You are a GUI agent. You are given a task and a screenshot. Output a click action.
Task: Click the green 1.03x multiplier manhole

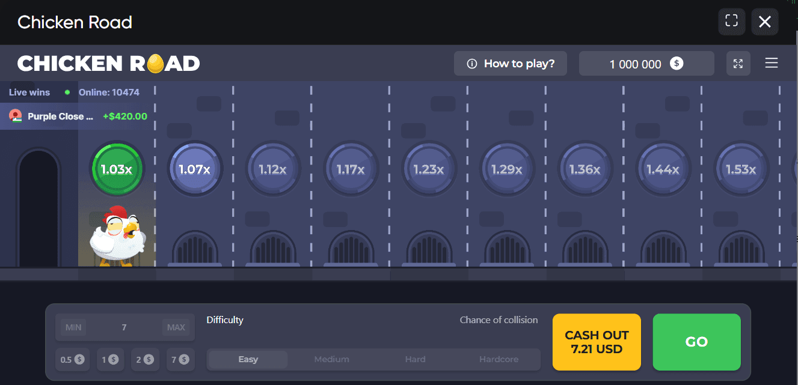point(116,169)
